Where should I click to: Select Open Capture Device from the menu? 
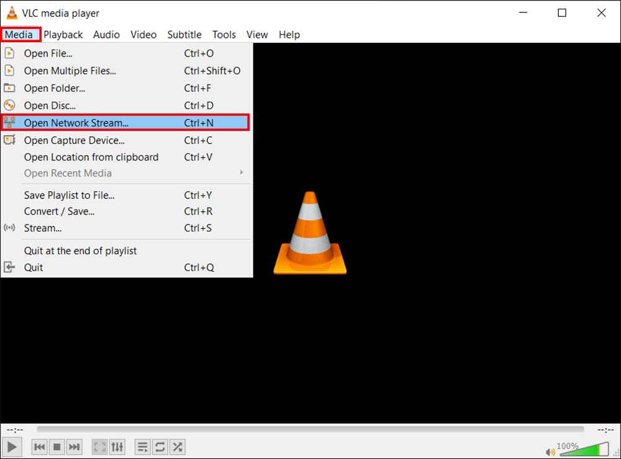[x=74, y=140]
